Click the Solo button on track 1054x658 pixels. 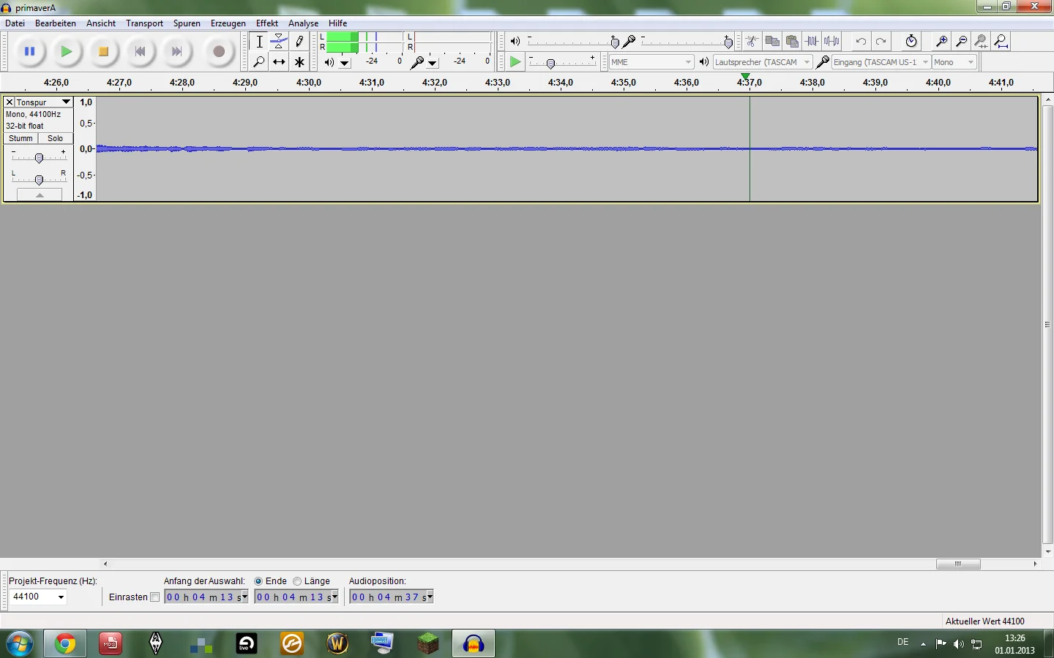click(x=56, y=138)
